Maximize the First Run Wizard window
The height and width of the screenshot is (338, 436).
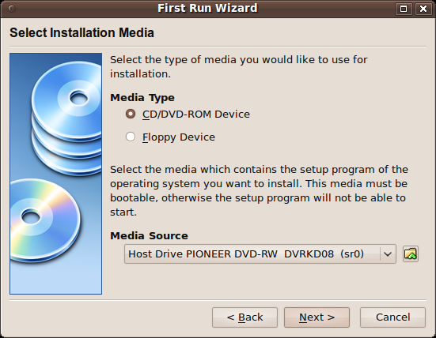(x=404, y=9)
